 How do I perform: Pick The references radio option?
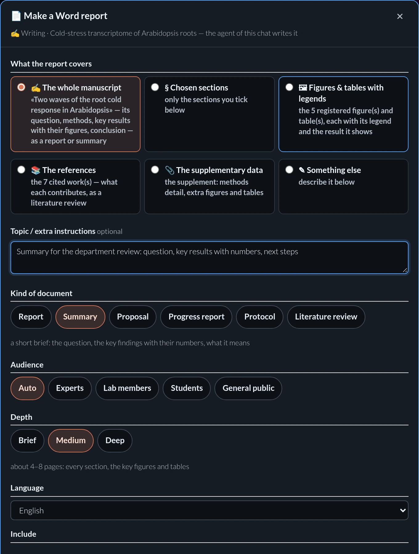[x=21, y=170]
